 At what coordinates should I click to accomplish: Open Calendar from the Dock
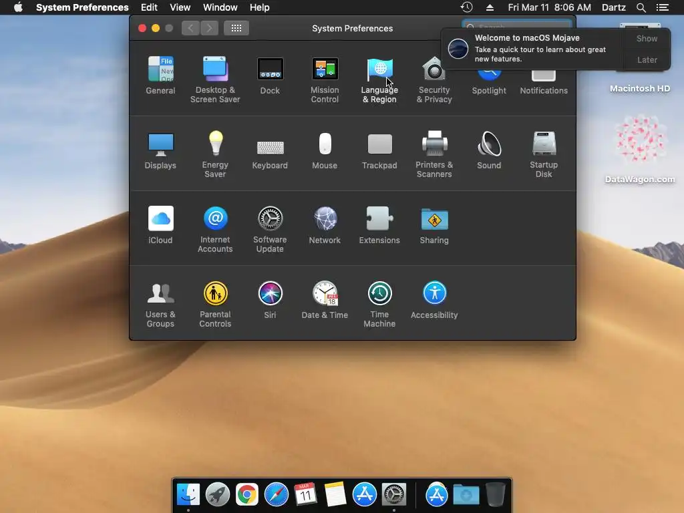pos(305,495)
